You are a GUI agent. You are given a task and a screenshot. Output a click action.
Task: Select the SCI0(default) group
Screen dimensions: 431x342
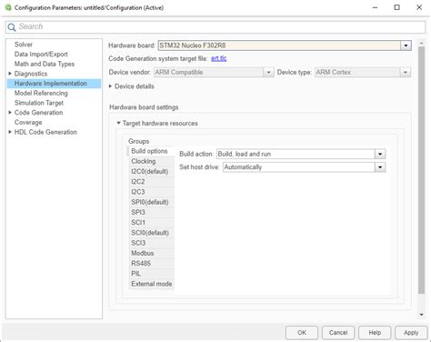click(152, 233)
